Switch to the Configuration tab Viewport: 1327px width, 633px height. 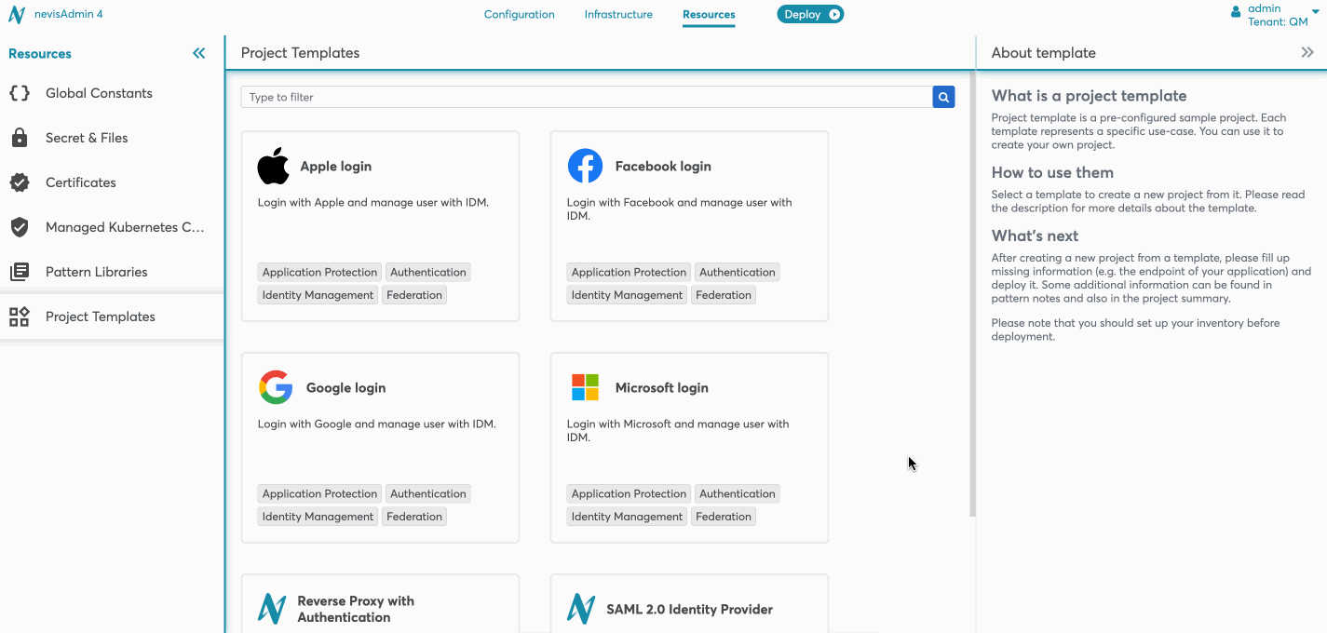[519, 15]
